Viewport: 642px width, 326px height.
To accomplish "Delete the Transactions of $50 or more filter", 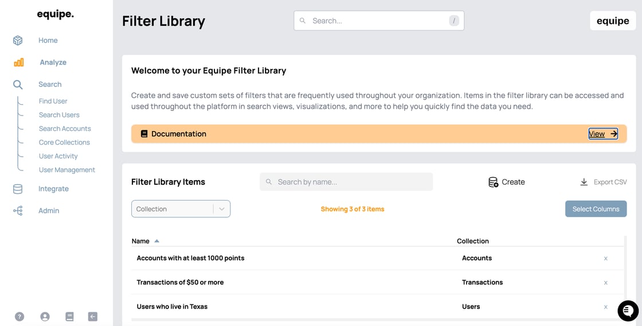I will [x=605, y=283].
